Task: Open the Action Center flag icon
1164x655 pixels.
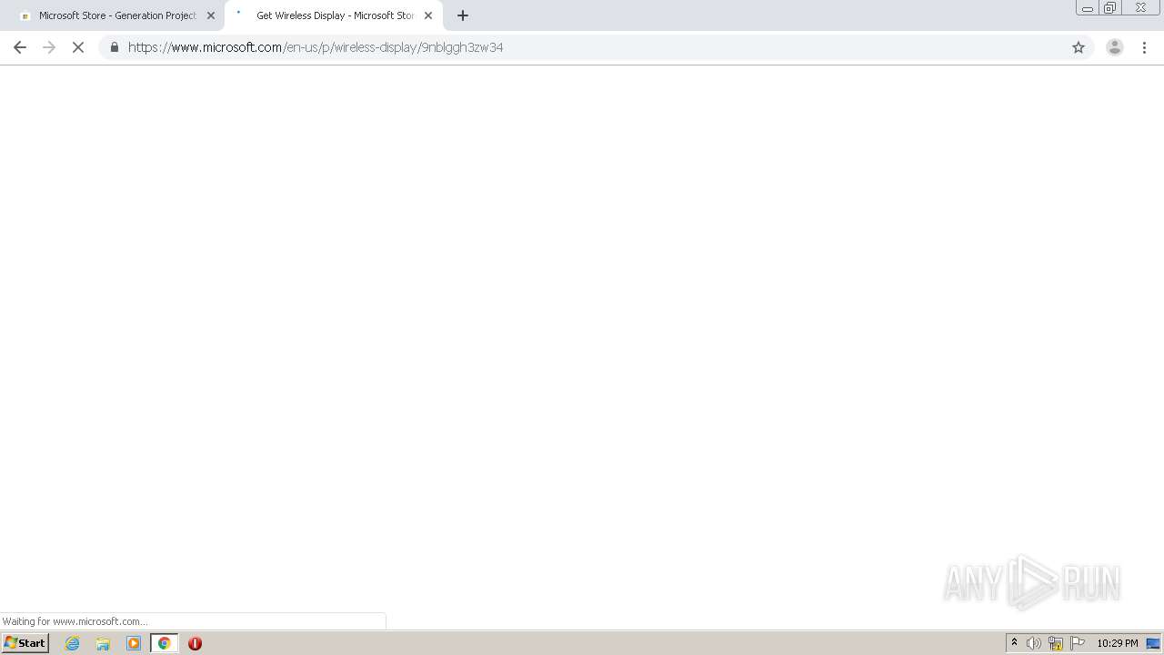Action: 1078,643
